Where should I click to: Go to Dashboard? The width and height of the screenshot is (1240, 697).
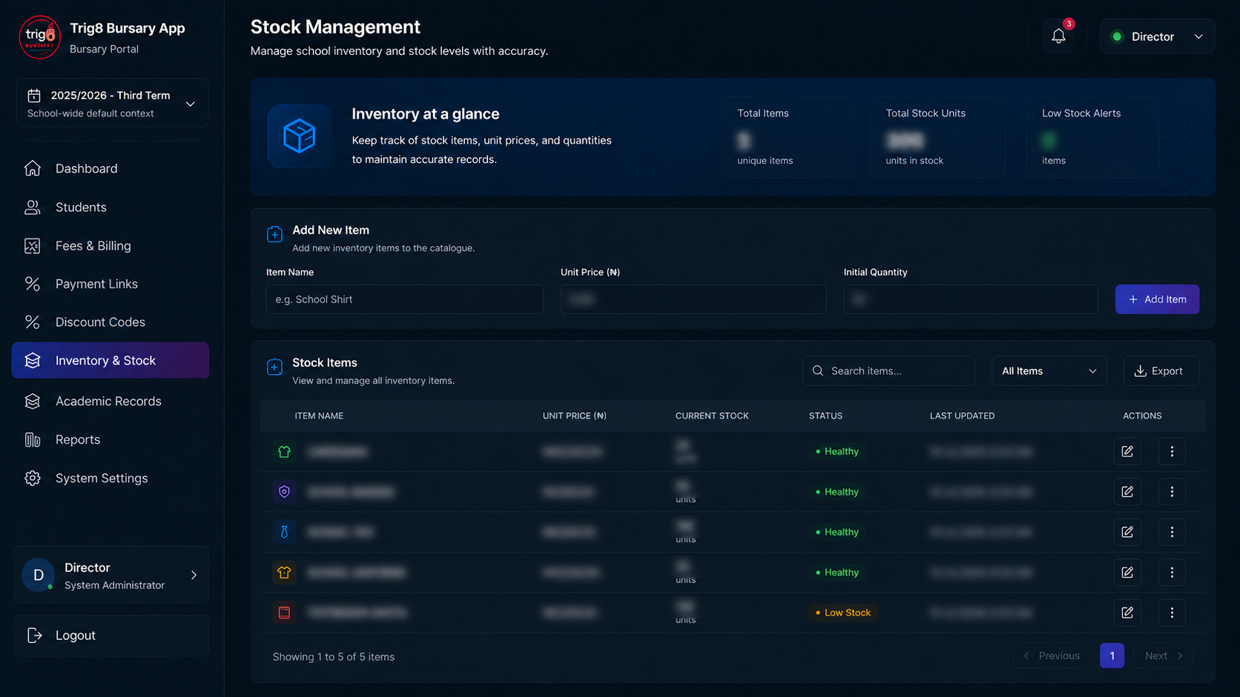tap(111, 168)
